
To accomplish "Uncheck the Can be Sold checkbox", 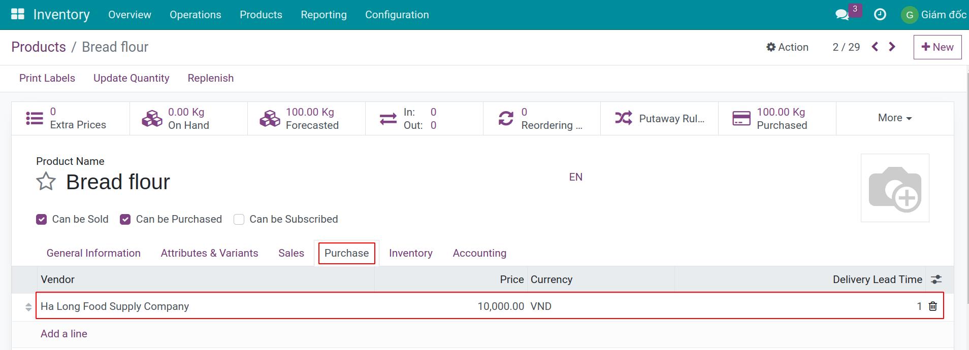I will [x=42, y=219].
